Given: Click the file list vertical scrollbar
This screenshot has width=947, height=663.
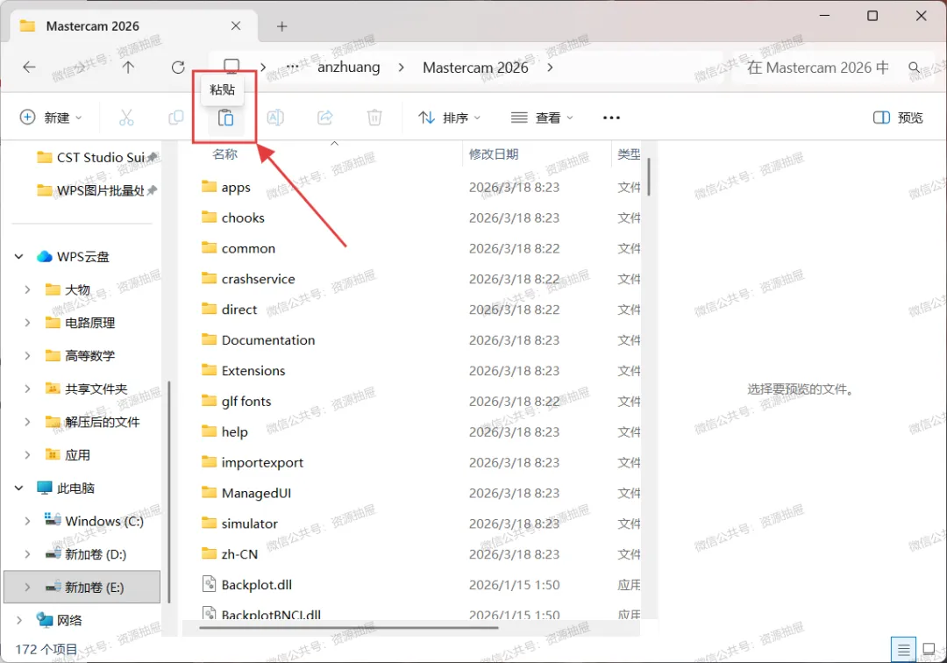Looking at the screenshot, I should [649, 176].
